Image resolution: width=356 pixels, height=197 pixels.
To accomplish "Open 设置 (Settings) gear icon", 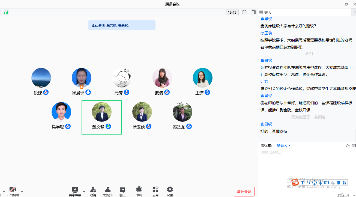I will [x=170, y=190].
